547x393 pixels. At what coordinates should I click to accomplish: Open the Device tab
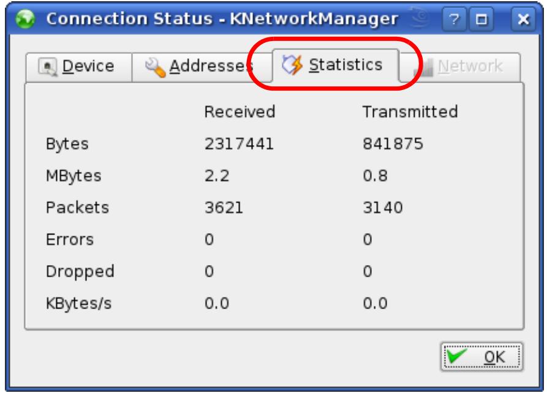pos(79,67)
